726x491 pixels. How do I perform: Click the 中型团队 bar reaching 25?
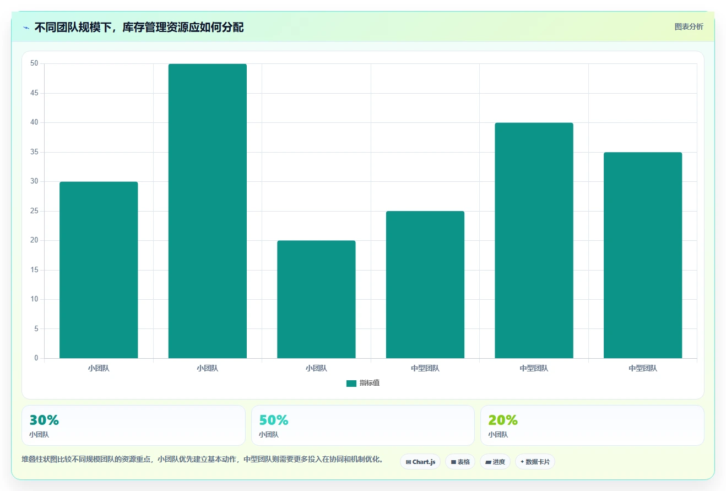[425, 285]
